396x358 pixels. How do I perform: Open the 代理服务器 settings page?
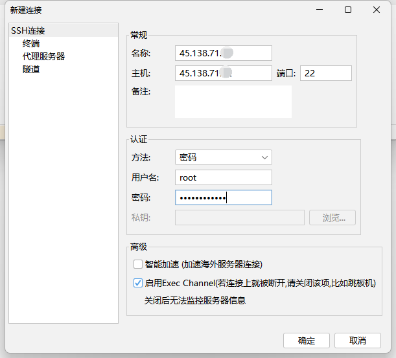43,56
